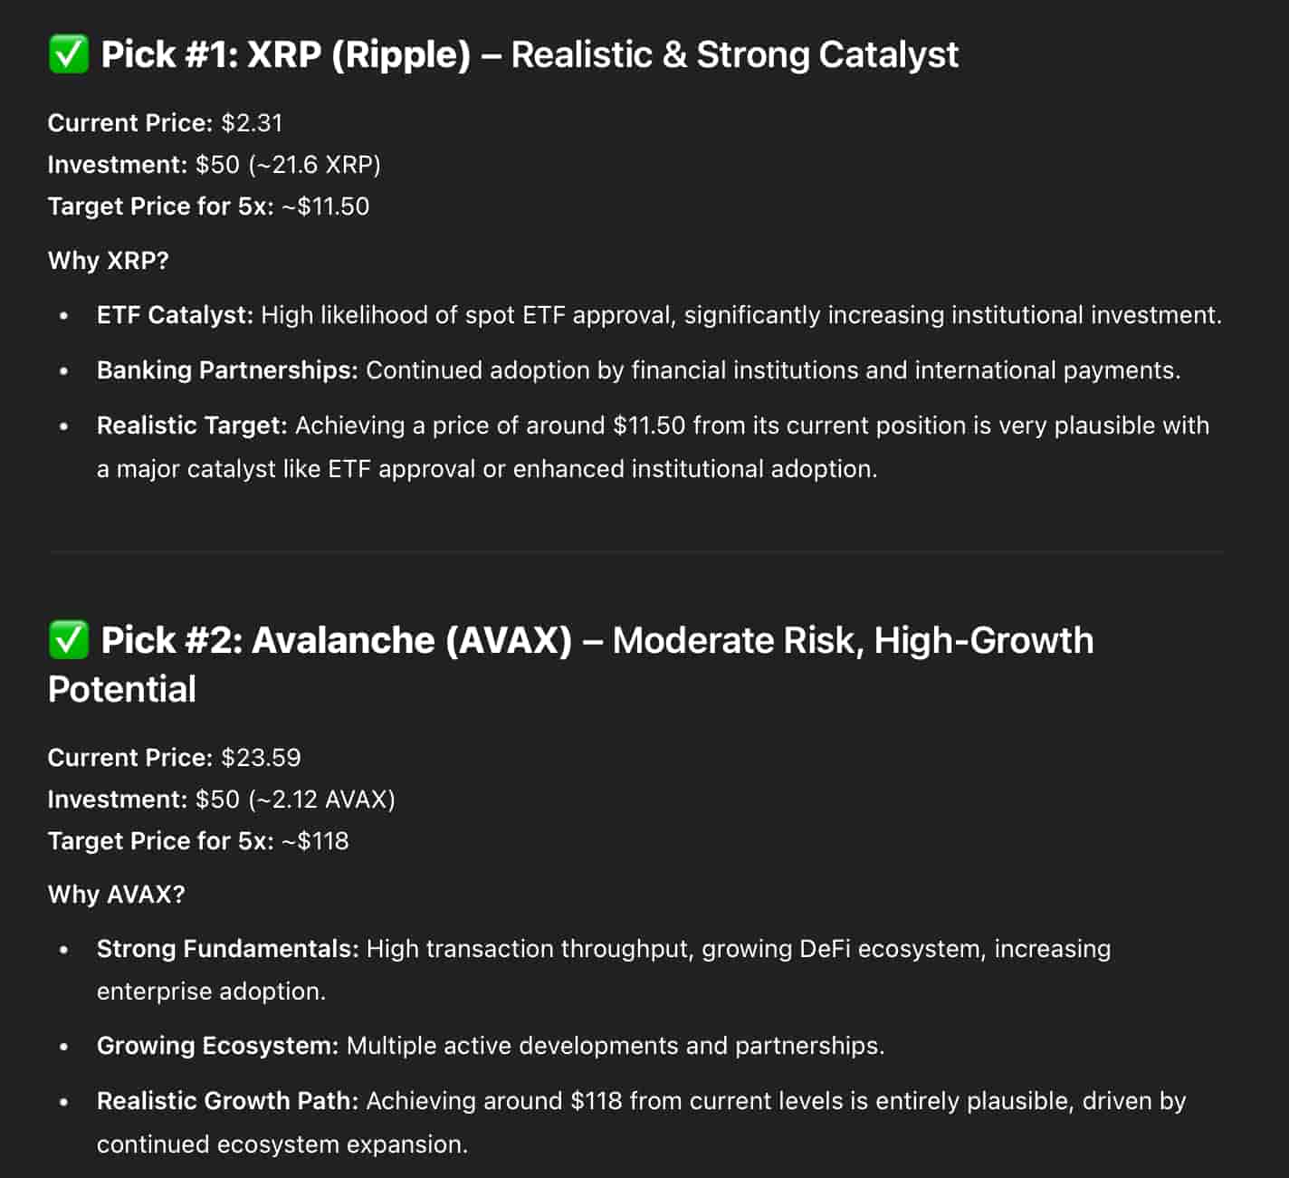Image resolution: width=1289 pixels, height=1178 pixels.
Task: Click the 'Realistic Growth Path' bold label
Action: tap(227, 1101)
